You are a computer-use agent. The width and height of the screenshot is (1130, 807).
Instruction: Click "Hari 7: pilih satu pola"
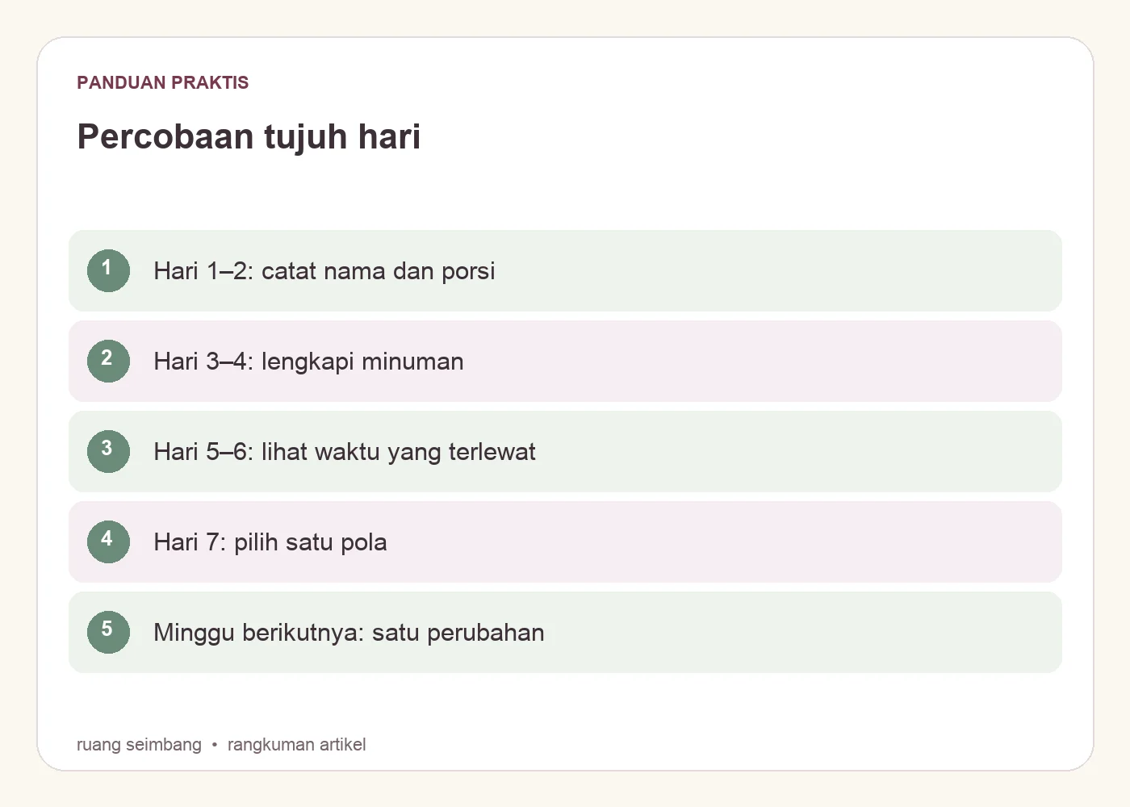point(270,542)
